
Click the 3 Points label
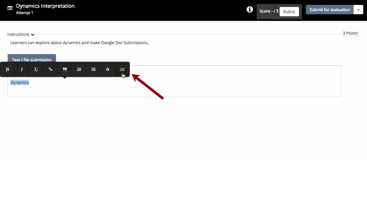point(350,33)
